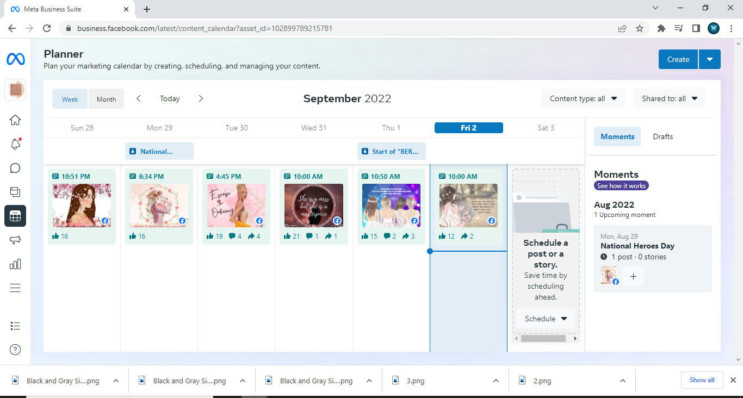Open Insights bar chart icon in sidebar
The width and height of the screenshot is (743, 398).
(15, 264)
